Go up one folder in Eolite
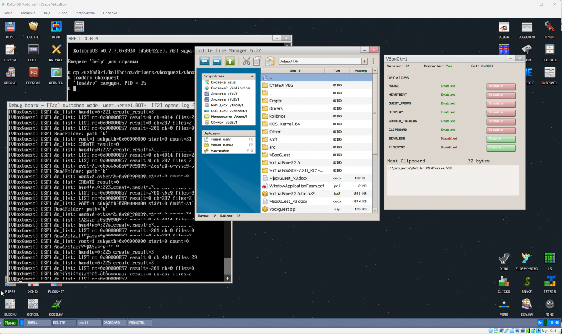The image size is (562, 334). (x=230, y=61)
